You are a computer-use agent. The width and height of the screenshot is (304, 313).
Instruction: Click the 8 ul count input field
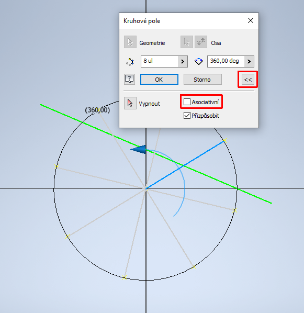pyautogui.click(x=159, y=61)
